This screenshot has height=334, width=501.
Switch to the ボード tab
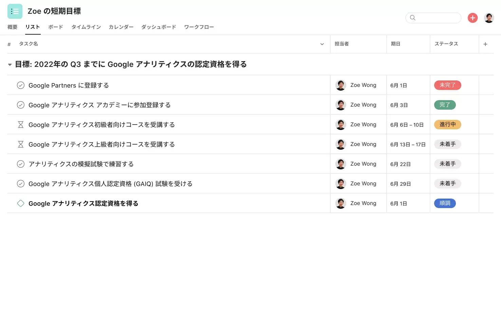tap(56, 27)
